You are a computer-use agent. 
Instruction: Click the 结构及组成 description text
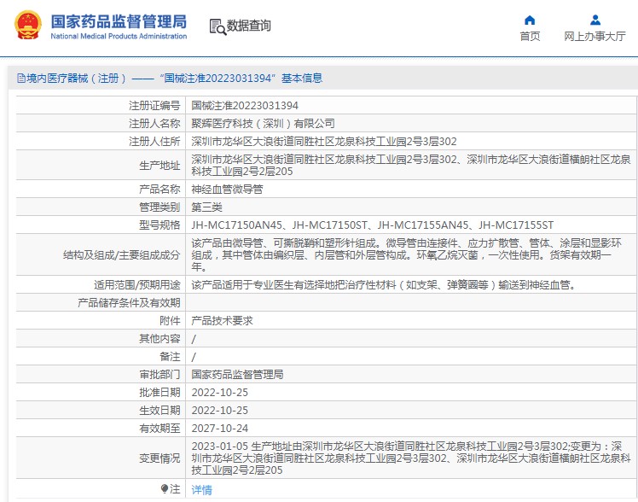coord(407,255)
